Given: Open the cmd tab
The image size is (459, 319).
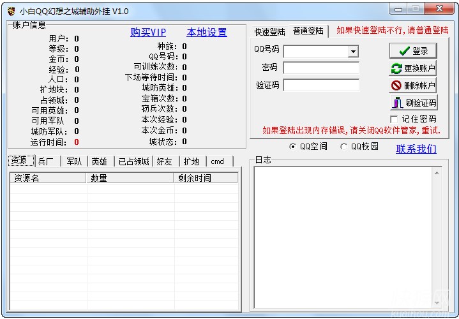Looking at the screenshot, I should (220, 161).
